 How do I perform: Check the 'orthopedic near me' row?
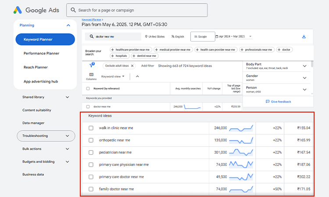point(91,140)
